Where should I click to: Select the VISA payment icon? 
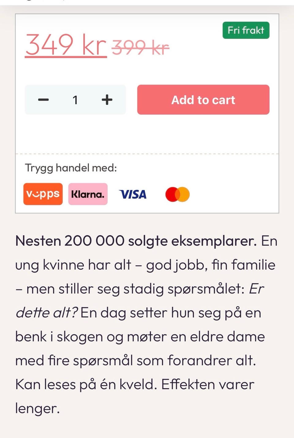click(133, 194)
